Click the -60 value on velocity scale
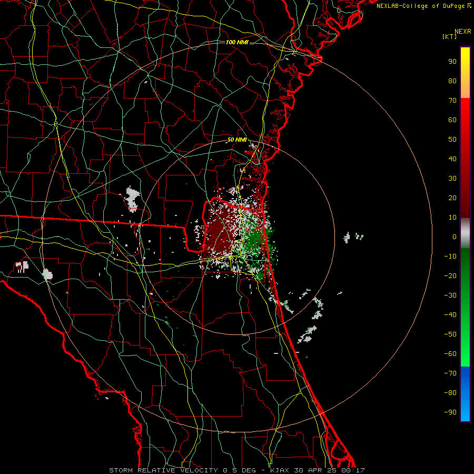Screen dimensions: 474x474 [x=450, y=354]
